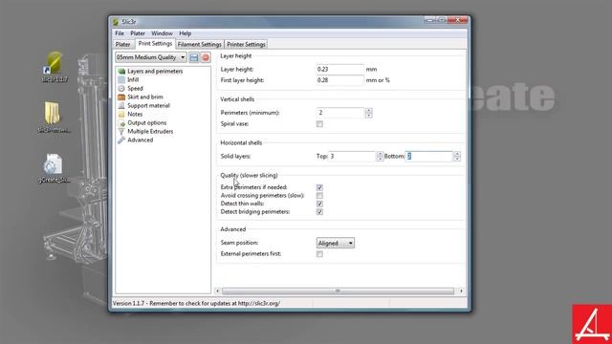Enable External perimeters first
Screen dimensions: 612x344
pos(319,254)
